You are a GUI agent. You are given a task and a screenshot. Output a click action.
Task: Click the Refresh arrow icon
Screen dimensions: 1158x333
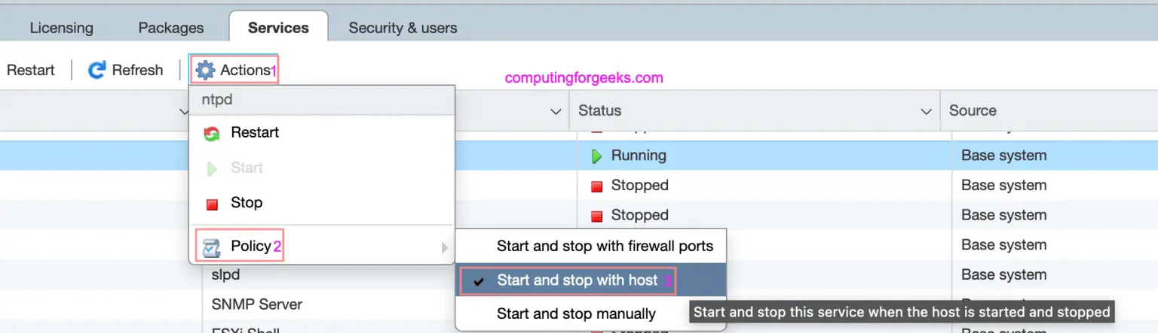tap(96, 70)
